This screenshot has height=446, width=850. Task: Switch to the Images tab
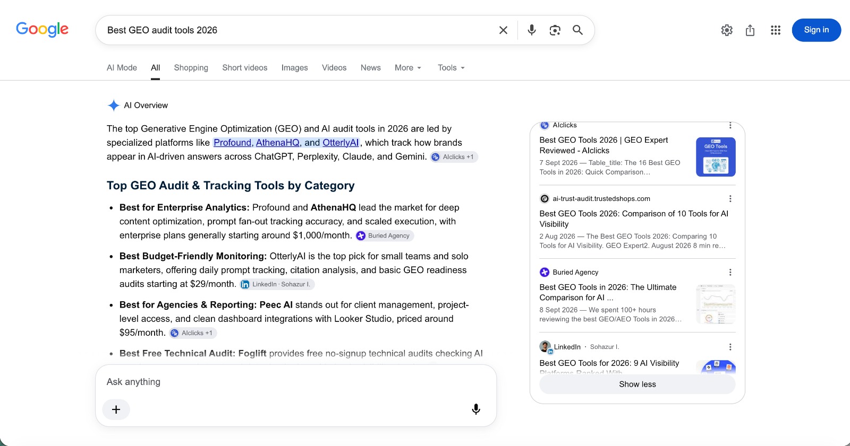click(x=294, y=68)
